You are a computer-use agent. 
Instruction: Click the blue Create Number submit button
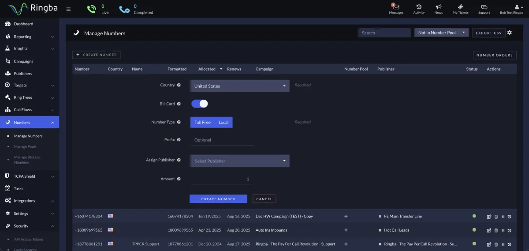click(218, 199)
